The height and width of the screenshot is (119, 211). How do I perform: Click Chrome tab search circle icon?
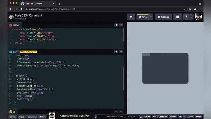[200, 4]
